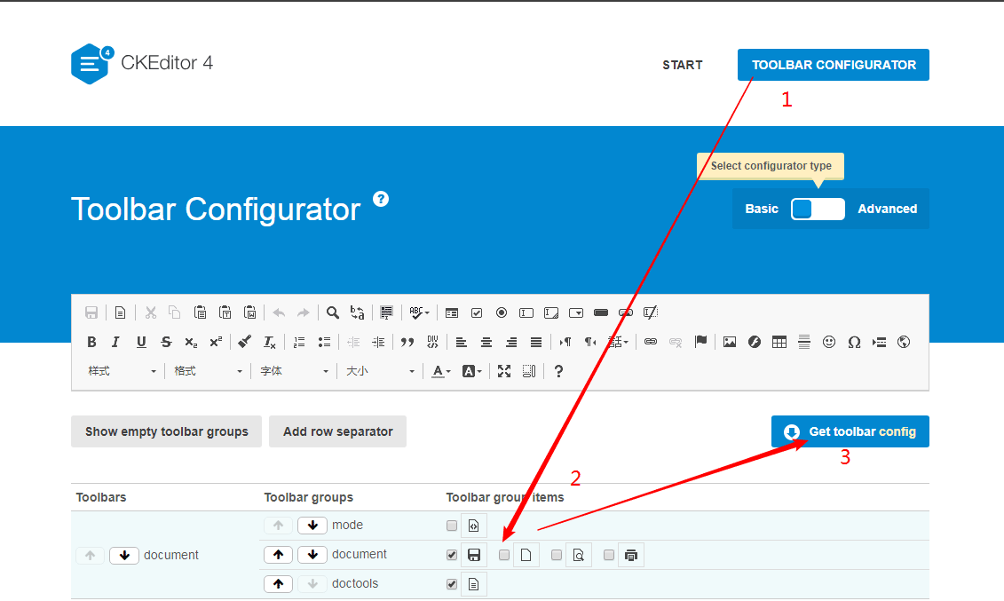This screenshot has height=601, width=1004.
Task: Enable the New Page item checkbox
Action: tap(504, 555)
